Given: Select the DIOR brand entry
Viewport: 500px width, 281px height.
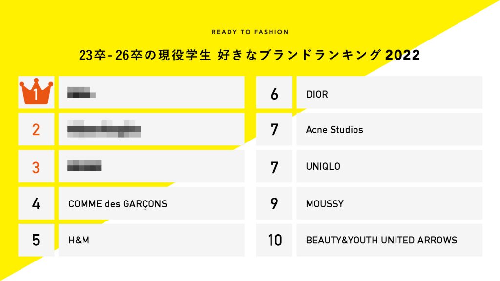Looking at the screenshot, I should (x=317, y=94).
